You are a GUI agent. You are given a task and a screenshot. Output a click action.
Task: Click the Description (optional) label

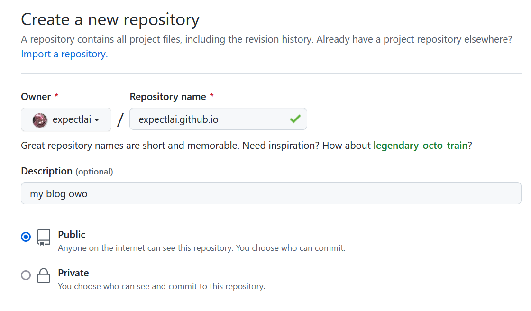[67, 172]
